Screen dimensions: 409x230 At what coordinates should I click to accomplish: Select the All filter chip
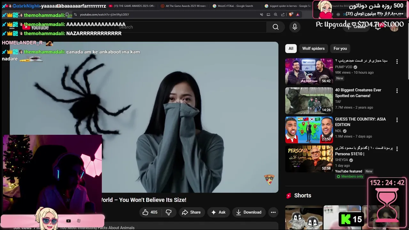291,49
